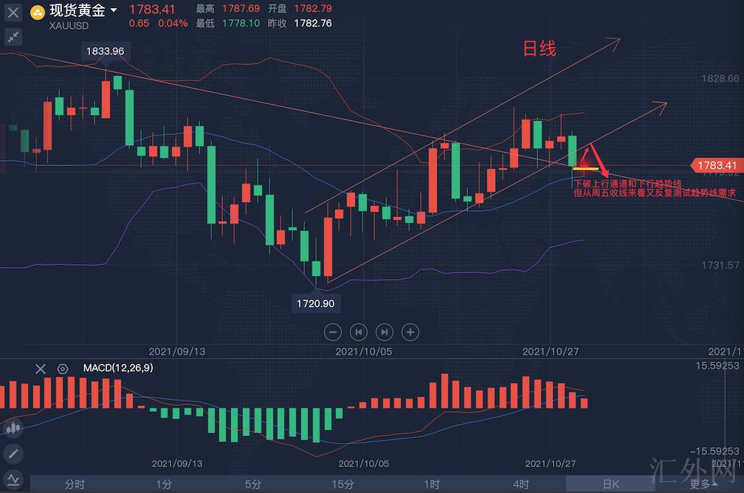Viewport: 744px width, 493px height.
Task: Jump to next bars on chart
Action: [x=384, y=331]
